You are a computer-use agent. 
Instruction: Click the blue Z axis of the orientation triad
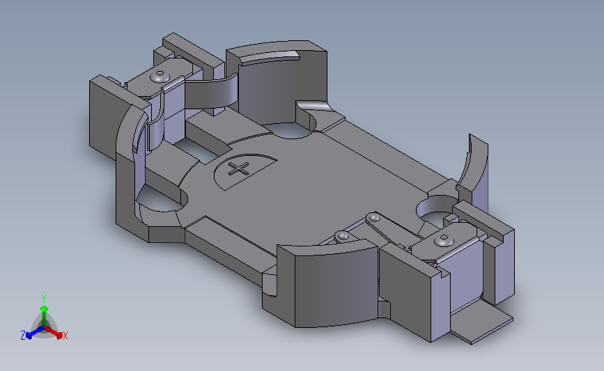coord(33,333)
